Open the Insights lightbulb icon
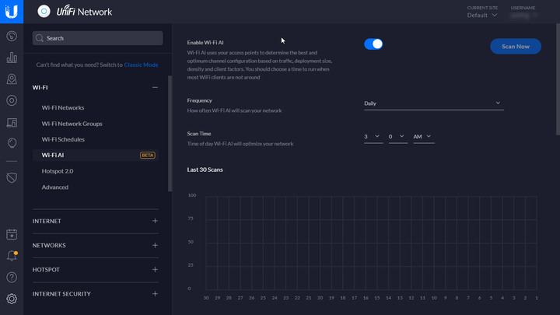Screen dimensions: 560x315 click(x=12, y=143)
